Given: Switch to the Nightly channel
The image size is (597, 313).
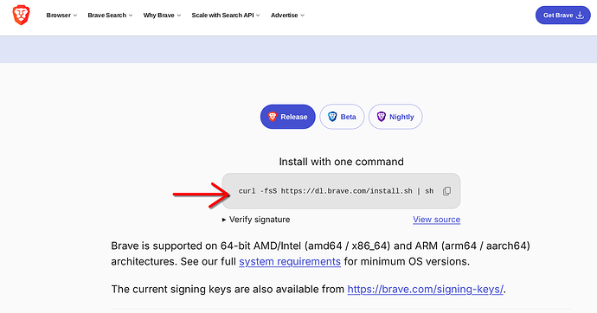Looking at the screenshot, I should [x=395, y=117].
